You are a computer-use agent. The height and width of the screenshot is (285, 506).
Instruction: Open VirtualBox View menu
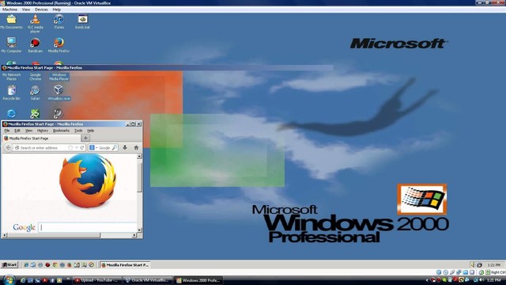click(26, 9)
